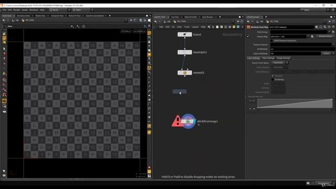Open the Windows menu in the main menu bar
Image resolution: width=336 pixels, height=189 pixels.
tap(34, 10)
